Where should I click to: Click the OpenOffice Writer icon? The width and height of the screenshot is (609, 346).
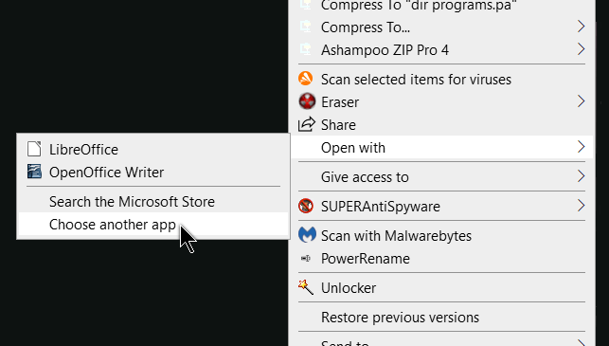click(x=34, y=172)
